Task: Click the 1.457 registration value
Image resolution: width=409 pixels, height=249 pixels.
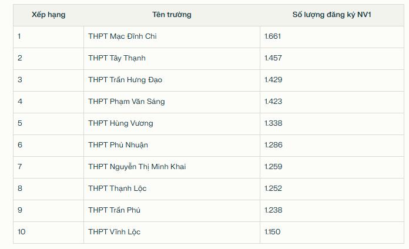Action: point(273,58)
